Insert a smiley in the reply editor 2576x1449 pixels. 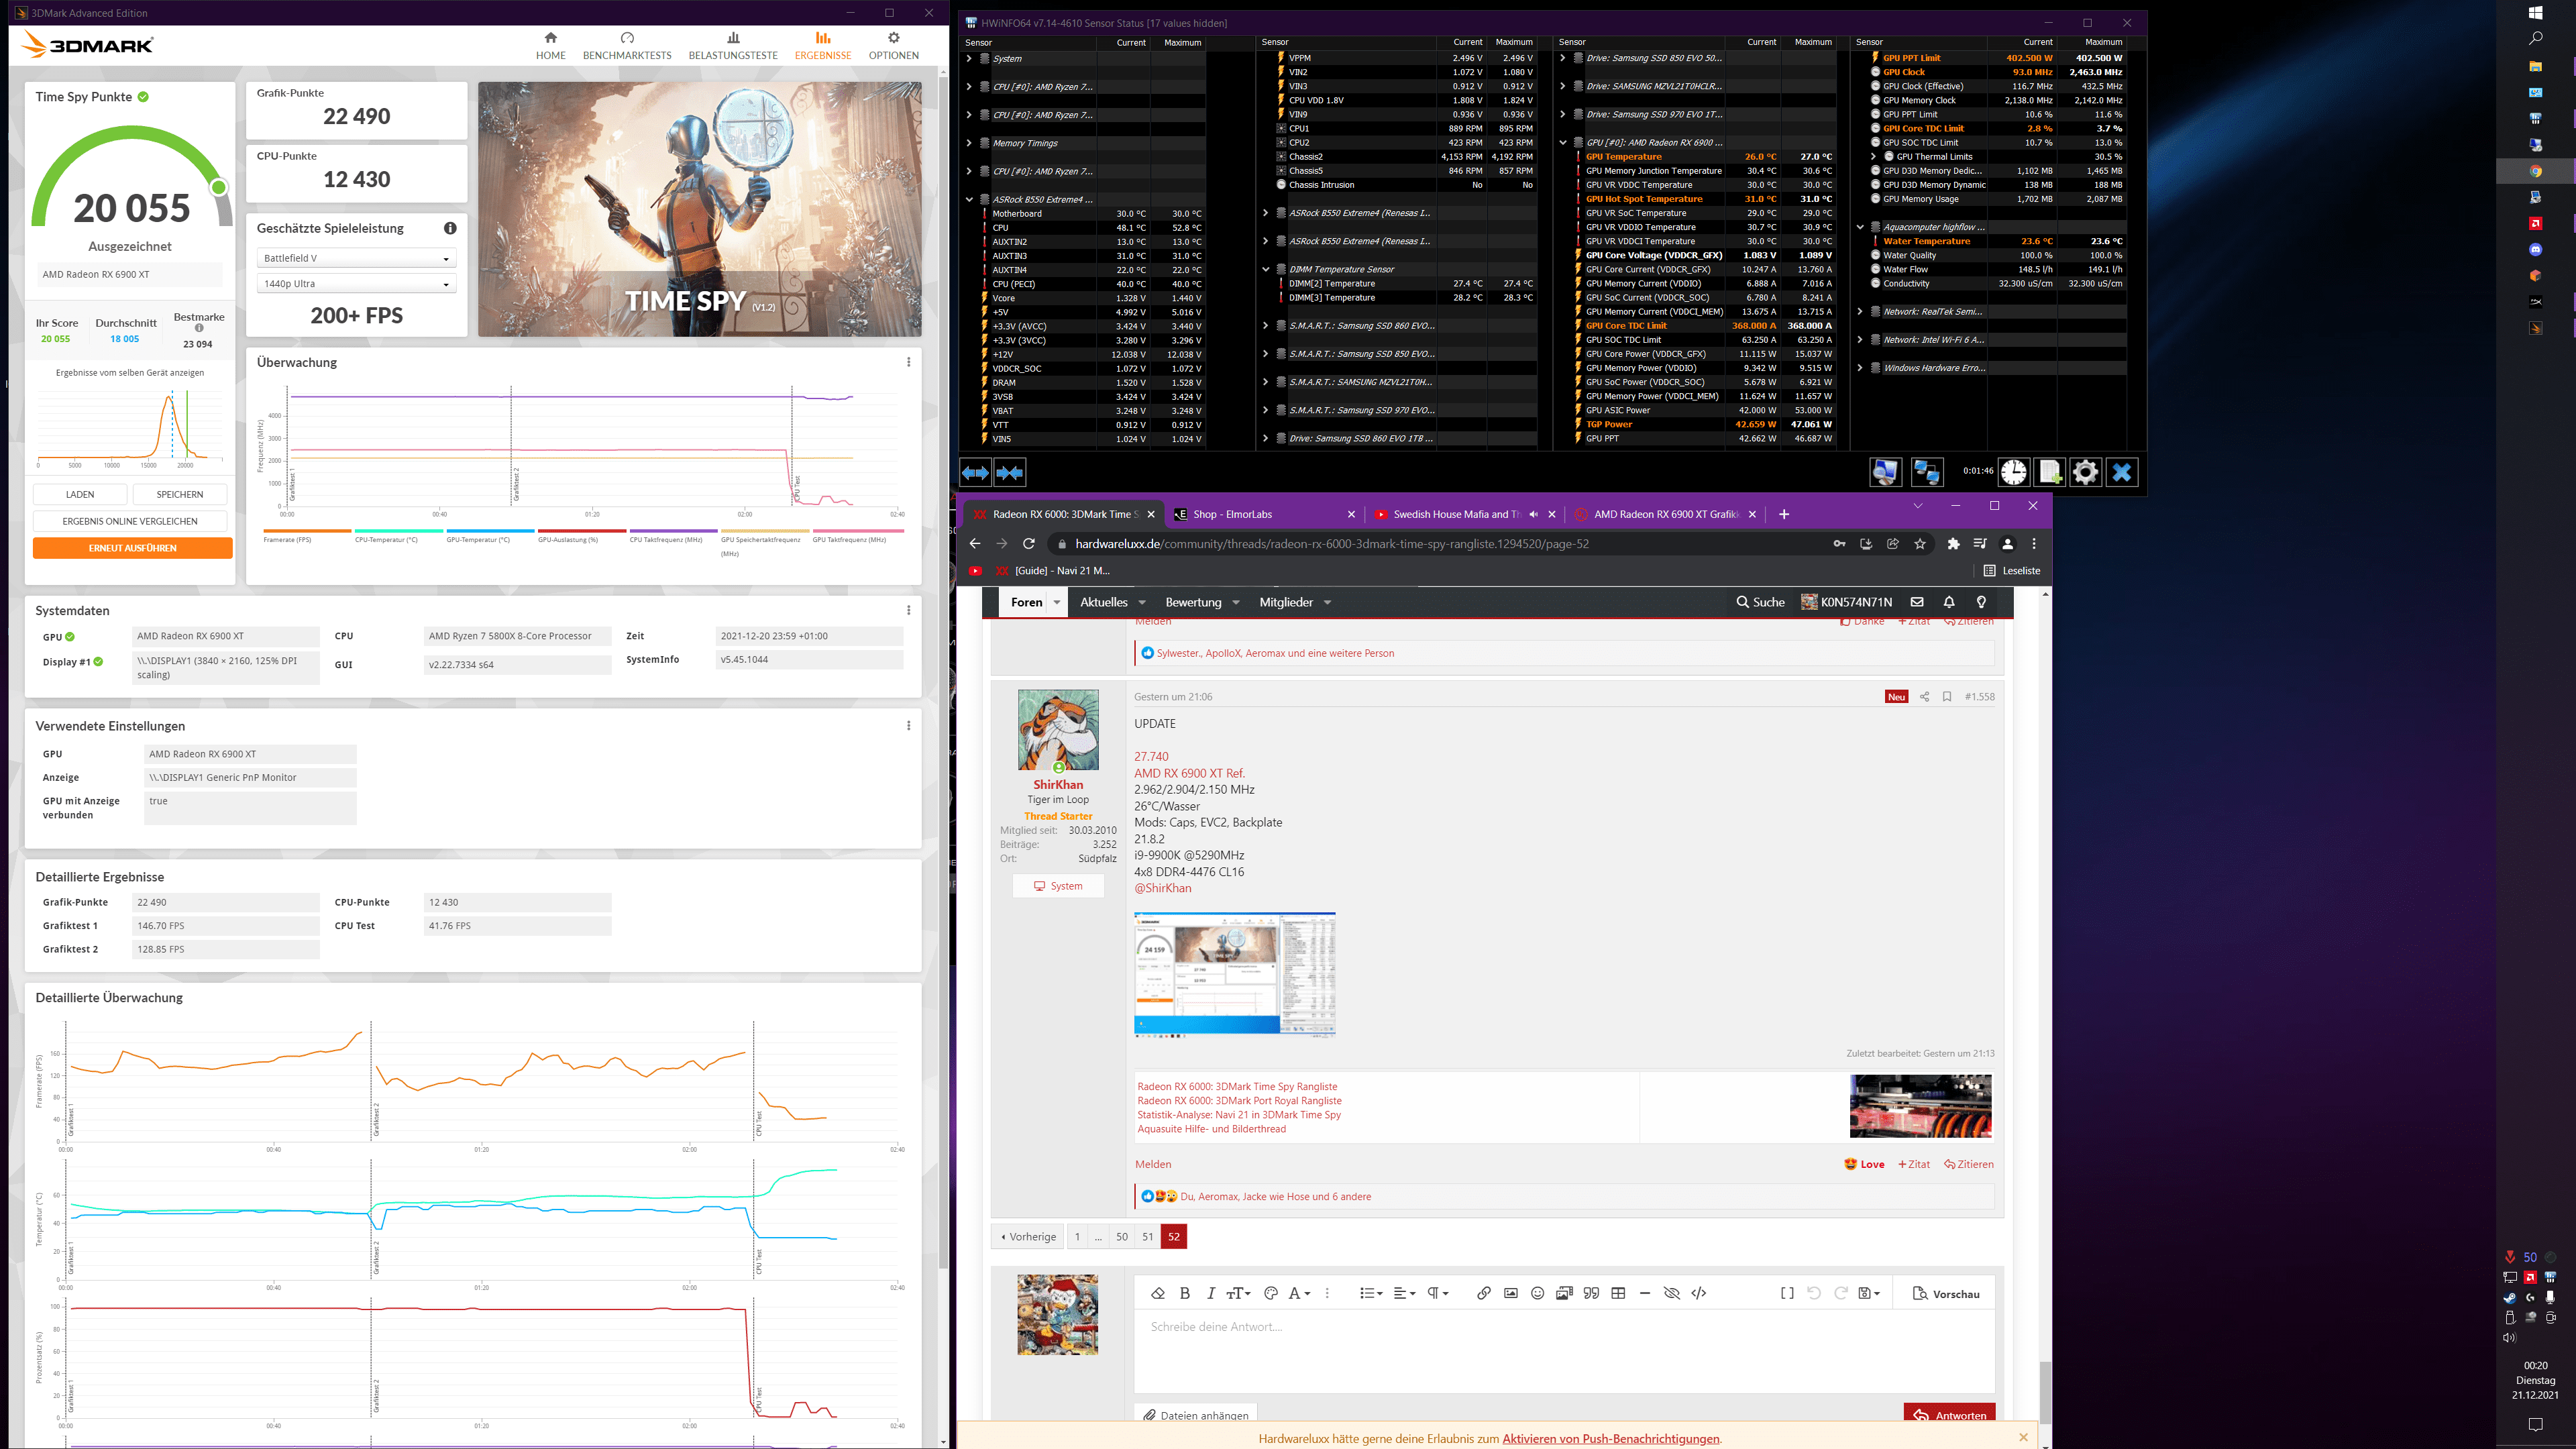pos(1537,1293)
